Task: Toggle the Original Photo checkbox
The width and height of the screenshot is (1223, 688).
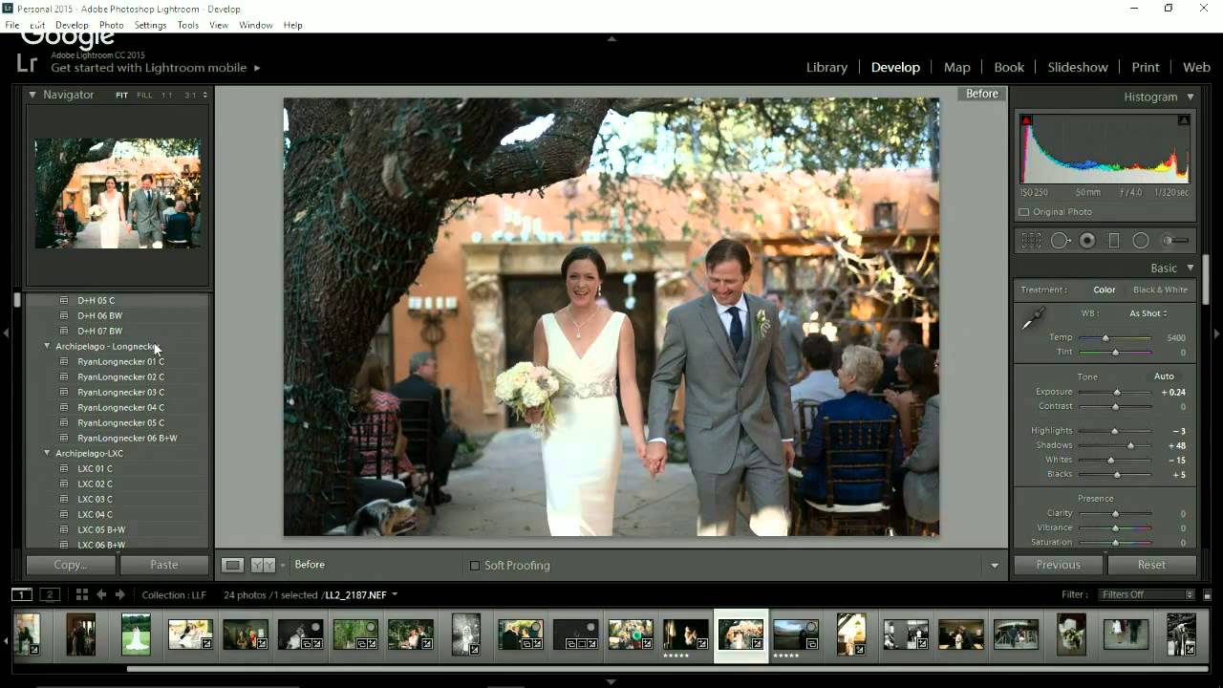Action: tap(1024, 212)
